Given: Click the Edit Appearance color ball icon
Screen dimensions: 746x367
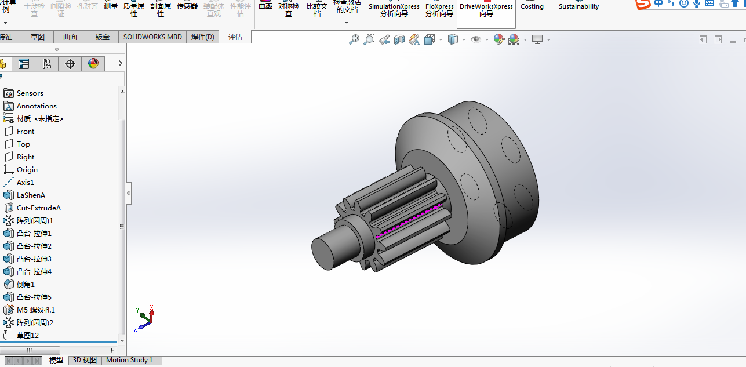Looking at the screenshot, I should (x=499, y=39).
